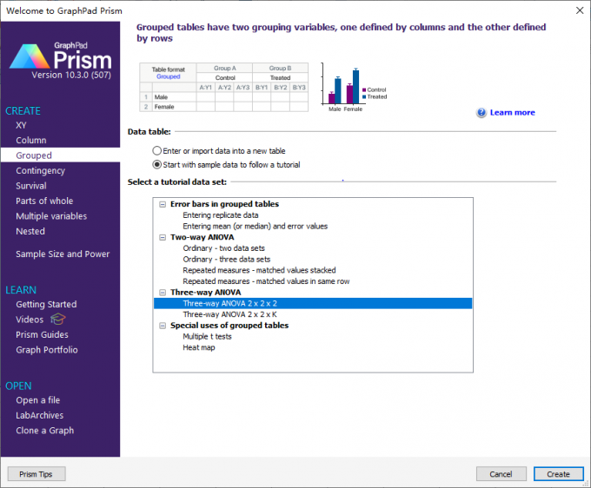591x488 pixels.
Task: Open the Getting Started learn page
Action: pyautogui.click(x=46, y=304)
